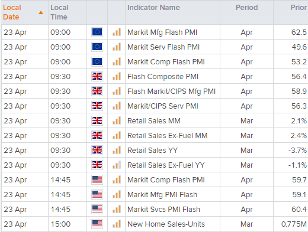Viewport: 308px width, 232px height.
Task: Click importance bars icon for Retail Sales Ex-Fuel YY
Action: point(117,165)
